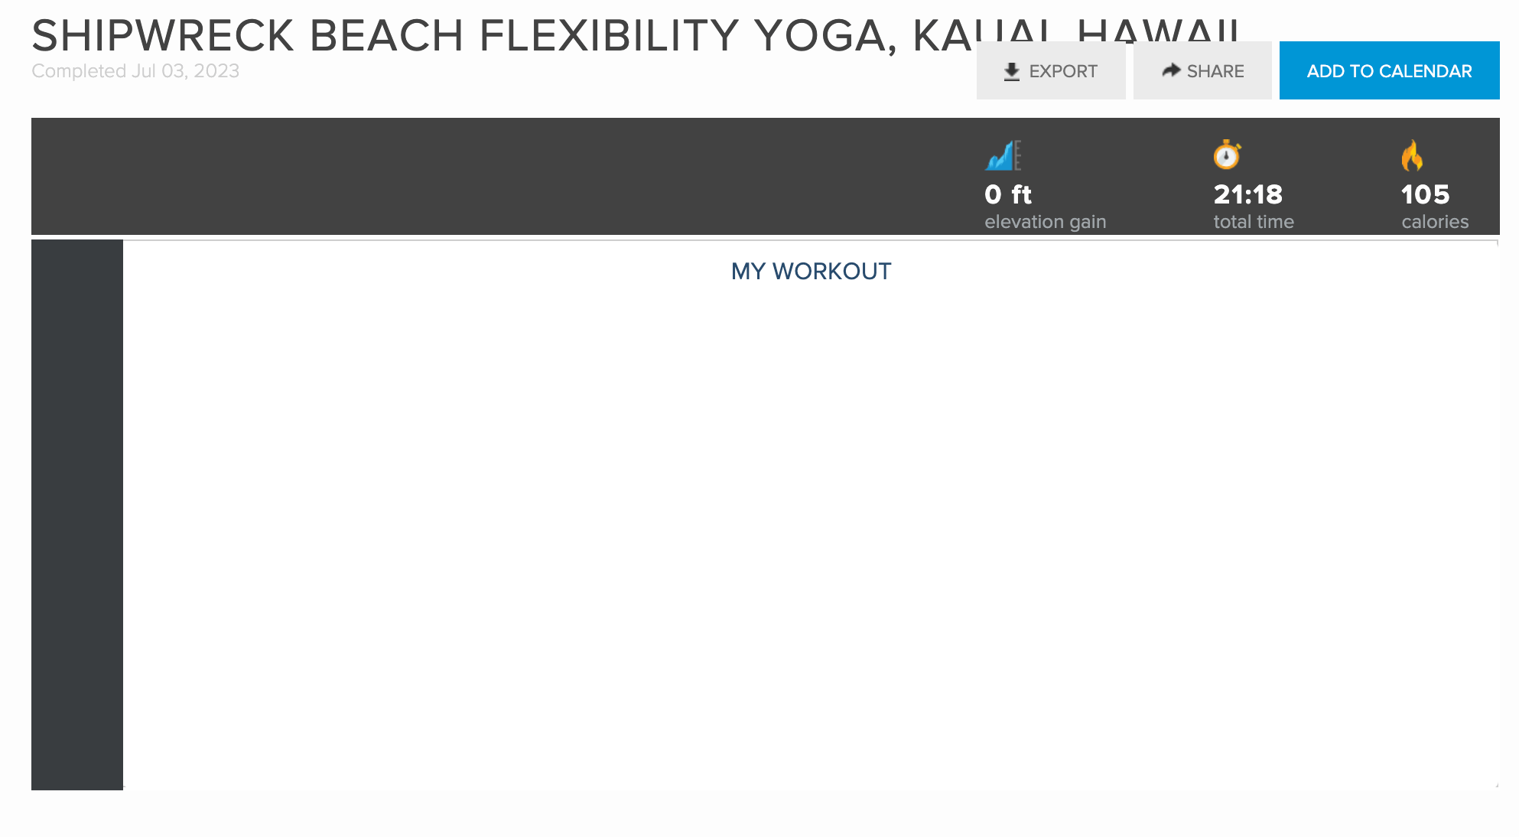Click the Completed Jul 03, 2023 date

click(x=135, y=70)
